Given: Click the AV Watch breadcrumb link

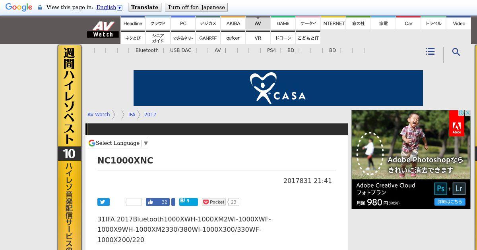Looking at the screenshot, I should click(99, 115).
